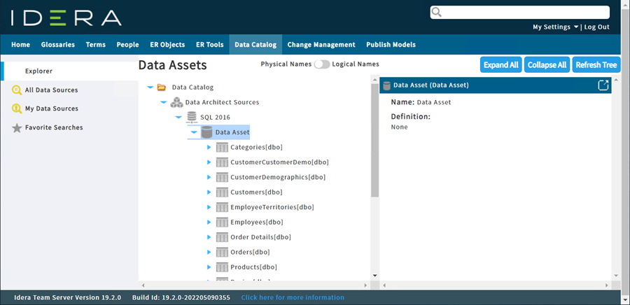630x305 pixels.
Task: Open the ER Objects tab
Action: (167, 45)
